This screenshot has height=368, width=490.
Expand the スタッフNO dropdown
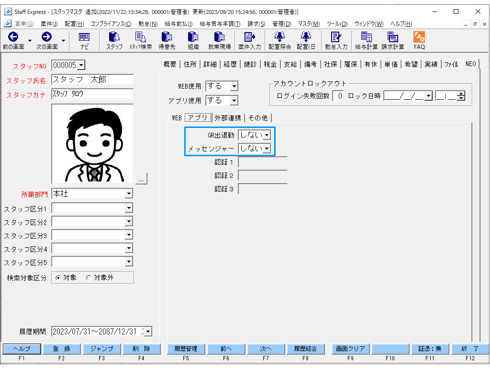(x=81, y=65)
